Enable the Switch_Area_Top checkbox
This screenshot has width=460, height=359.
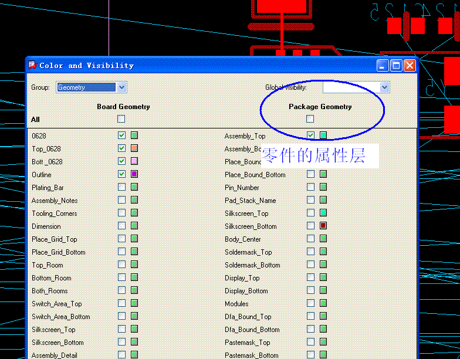122,303
